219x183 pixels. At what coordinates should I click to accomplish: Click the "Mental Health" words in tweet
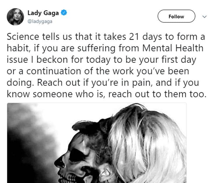[173, 48]
